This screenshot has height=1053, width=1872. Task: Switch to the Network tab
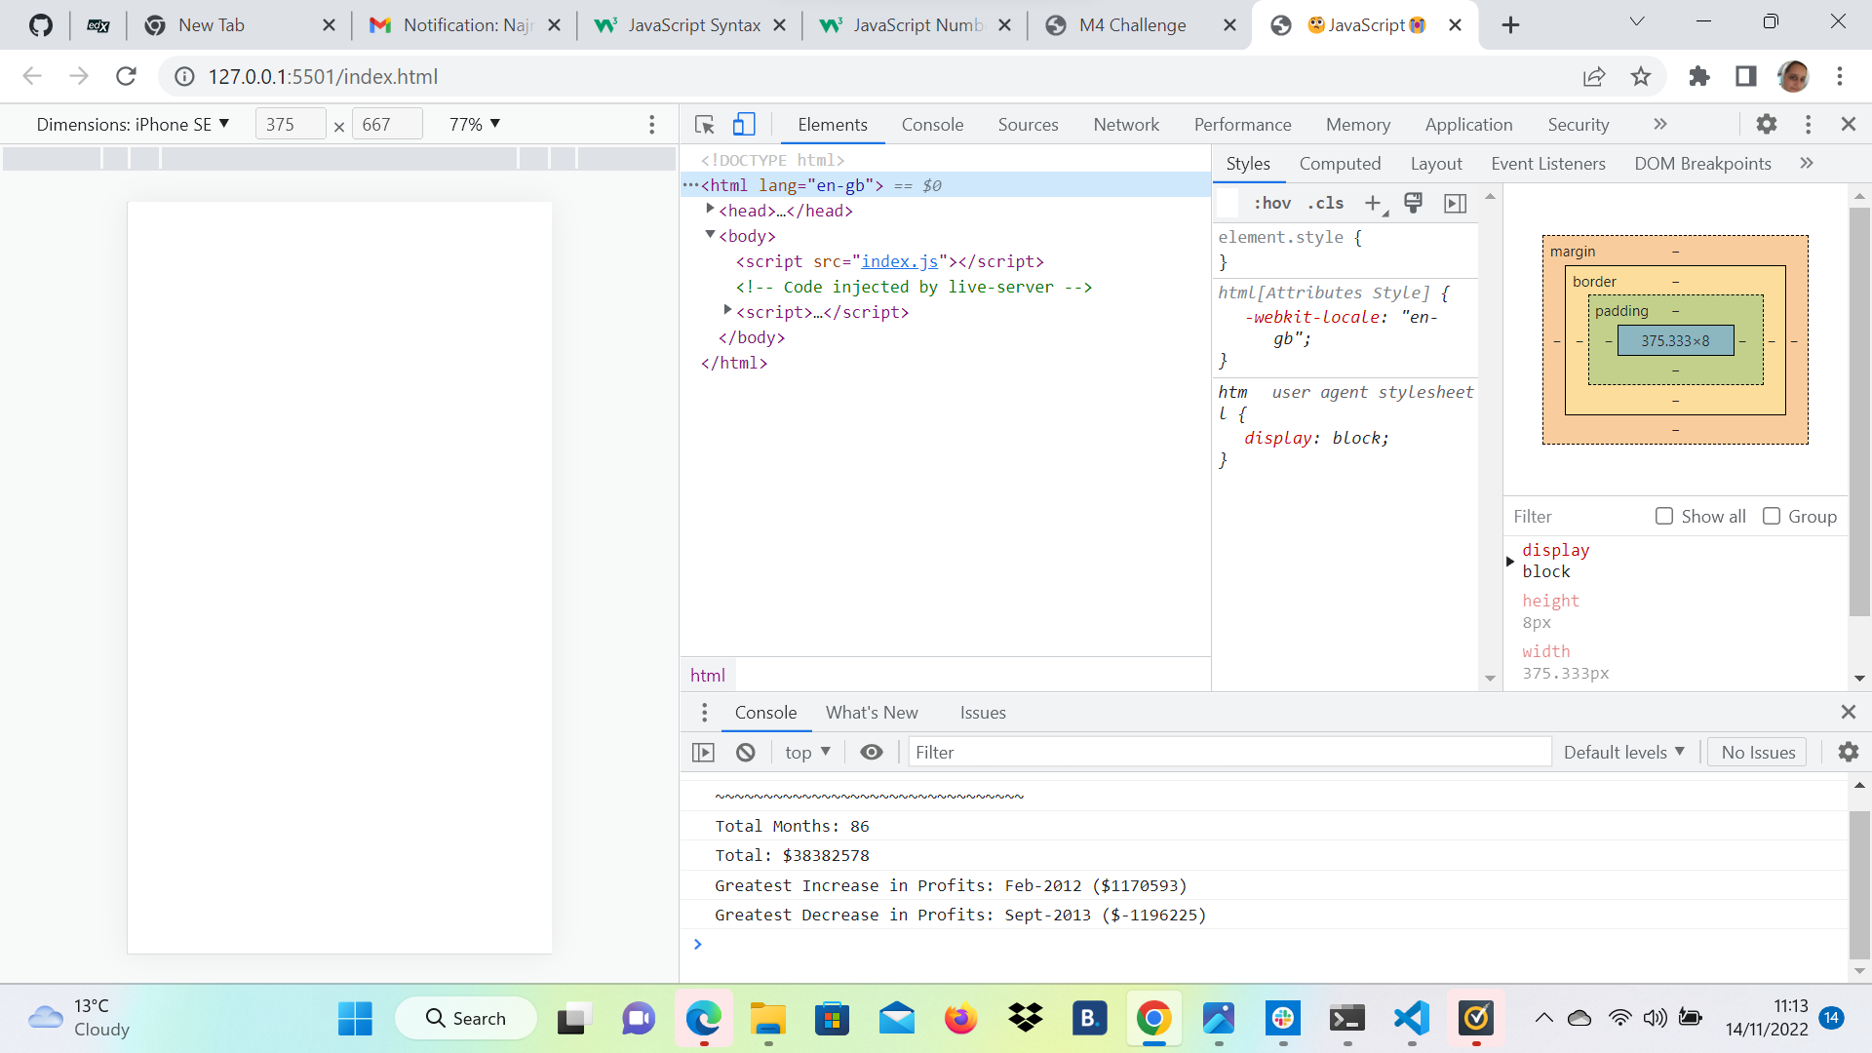(x=1125, y=125)
